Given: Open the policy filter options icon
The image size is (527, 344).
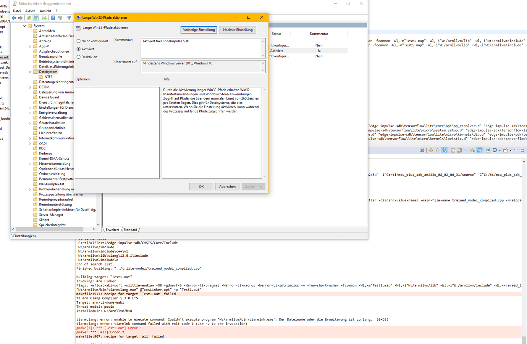Looking at the screenshot, I should [x=70, y=18].
